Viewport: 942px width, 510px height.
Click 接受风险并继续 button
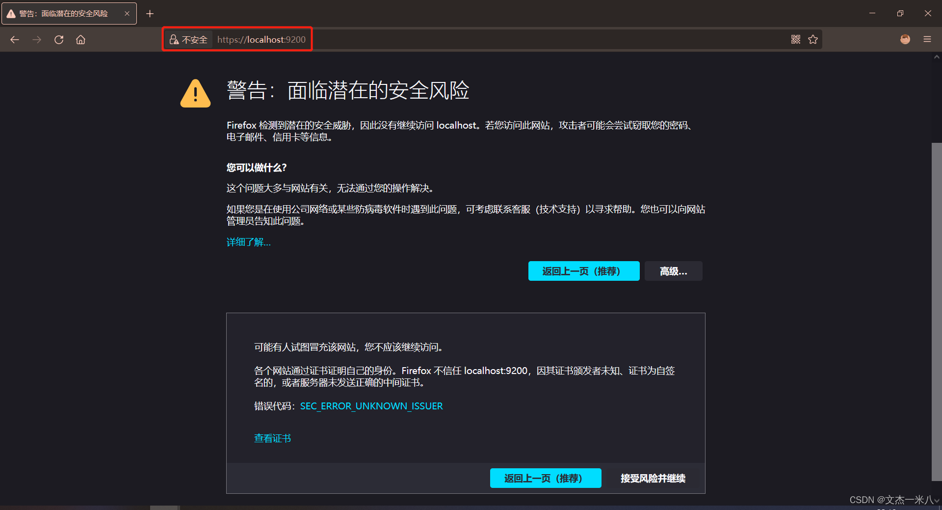(653, 478)
